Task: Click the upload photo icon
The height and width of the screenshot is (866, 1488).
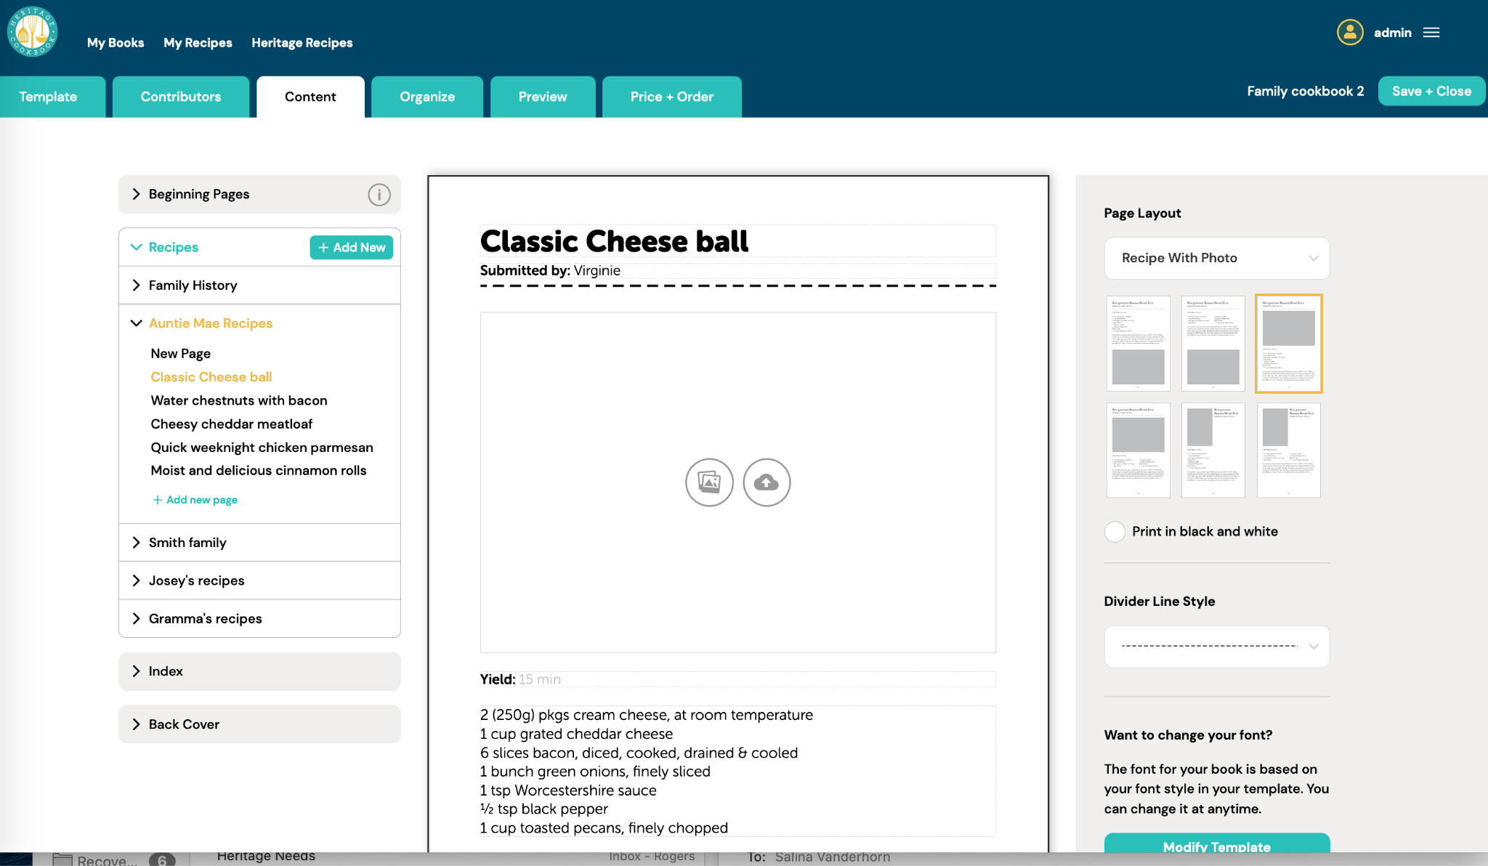Action: pyautogui.click(x=767, y=482)
